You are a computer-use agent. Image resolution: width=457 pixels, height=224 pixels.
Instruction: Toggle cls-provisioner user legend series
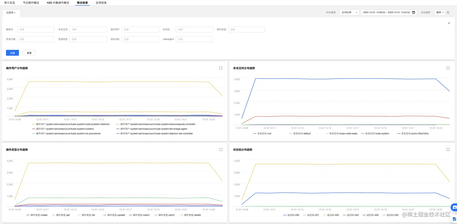(66, 133)
